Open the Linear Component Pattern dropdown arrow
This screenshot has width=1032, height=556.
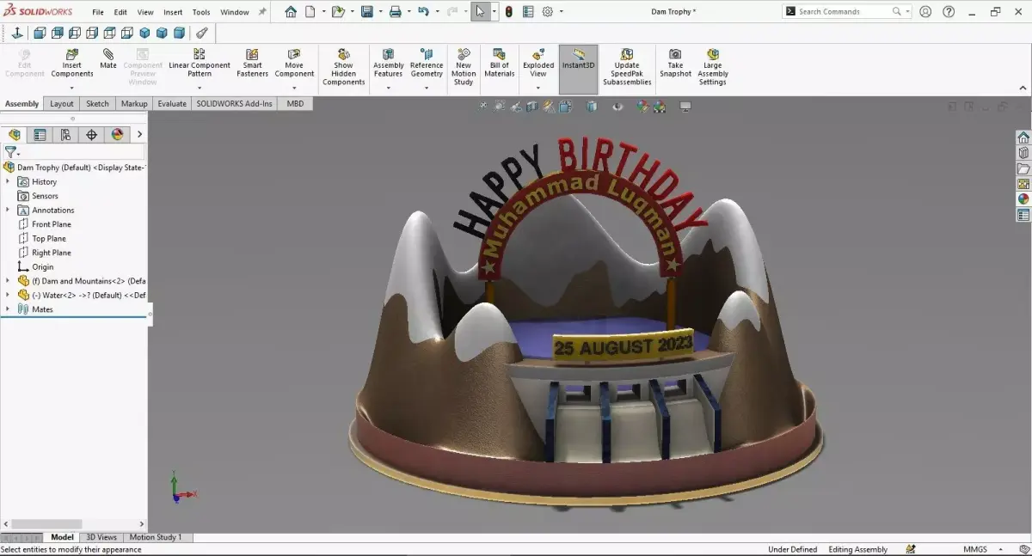200,88
